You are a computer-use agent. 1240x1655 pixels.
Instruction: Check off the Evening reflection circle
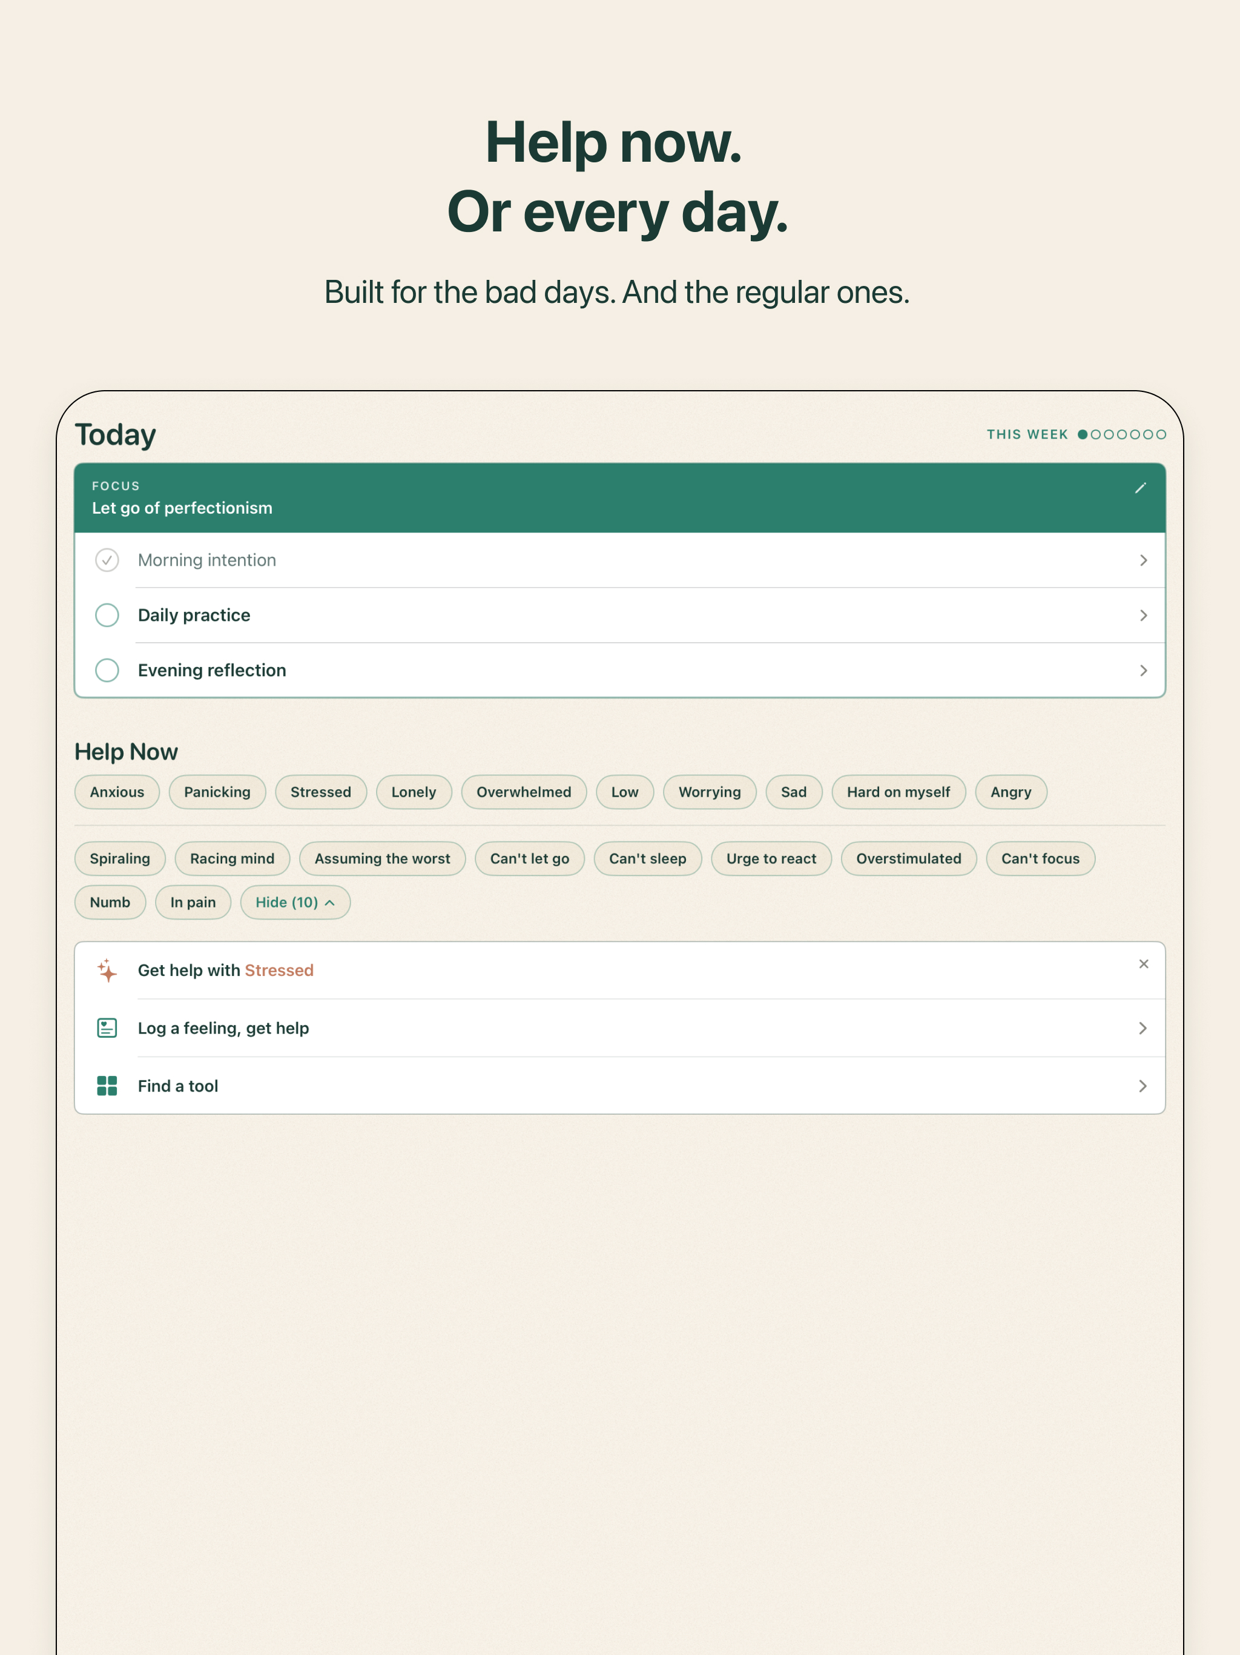(107, 669)
